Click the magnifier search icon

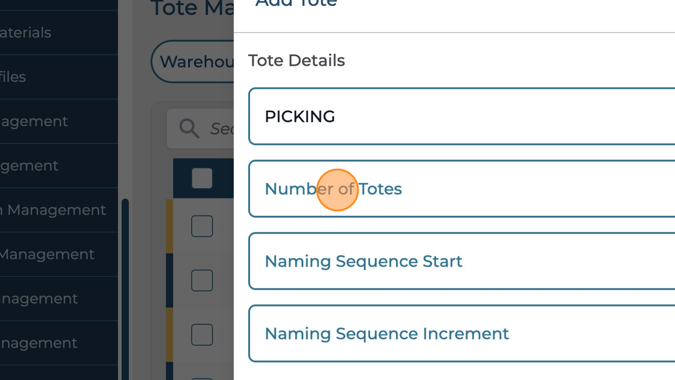(189, 128)
